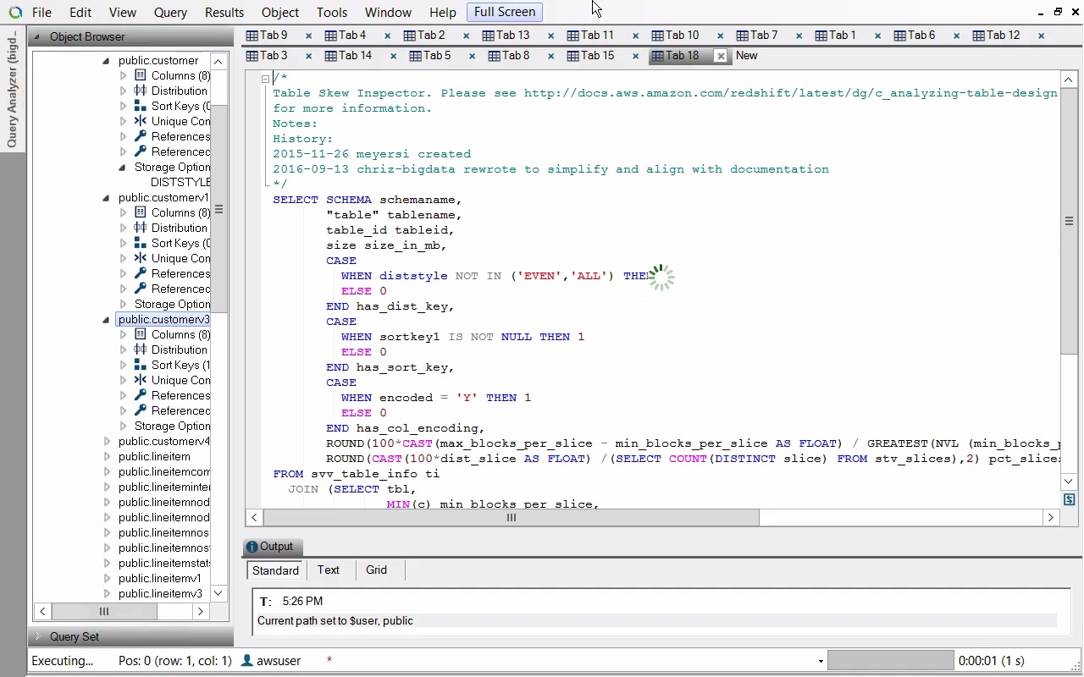The image size is (1084, 677).
Task: Open a New query tab
Action: [746, 56]
